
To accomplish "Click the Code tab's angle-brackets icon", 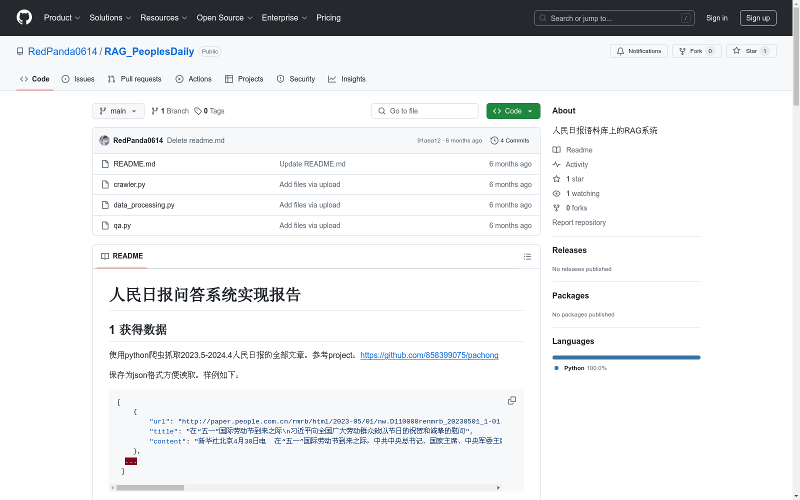I will coord(24,79).
